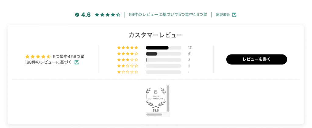This screenshot has width=312, height=128.
Task: Click the 認証済み label at top
Action: coord(223,15)
